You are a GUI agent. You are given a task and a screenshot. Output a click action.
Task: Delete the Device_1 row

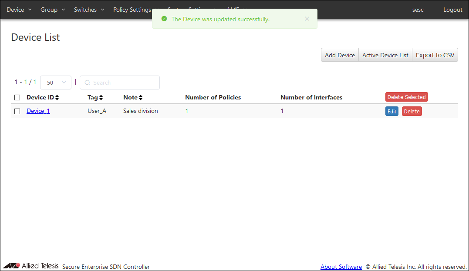click(412, 112)
